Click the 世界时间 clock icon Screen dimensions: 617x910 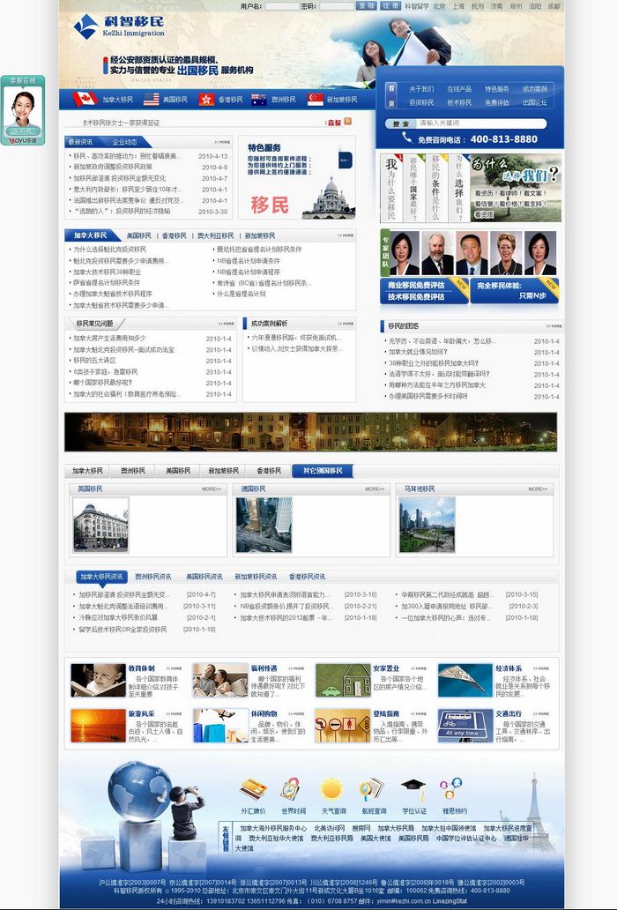[292, 787]
